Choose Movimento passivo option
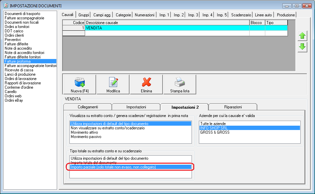 [130, 137]
